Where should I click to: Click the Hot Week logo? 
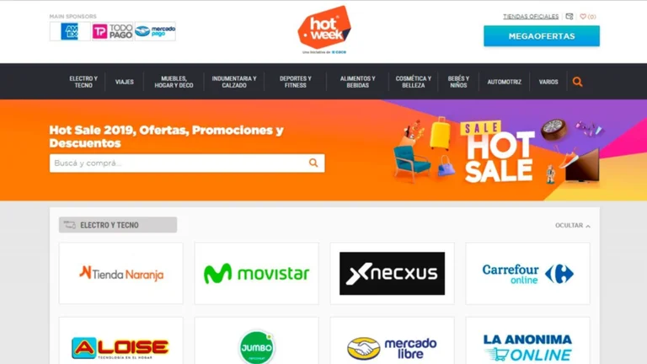pyautogui.click(x=324, y=29)
